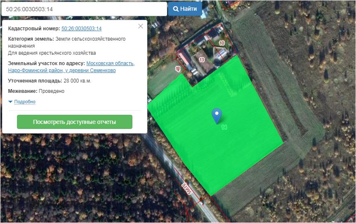Click the blue location pin marker
Screen dimensions: 356x223
click(x=217, y=116)
